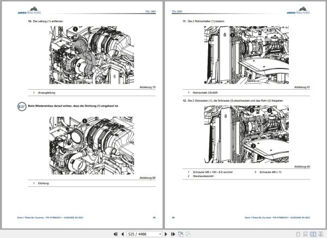Click right page footer 'Serie 7 Robo-Six Dynamic'

(x=277, y=218)
